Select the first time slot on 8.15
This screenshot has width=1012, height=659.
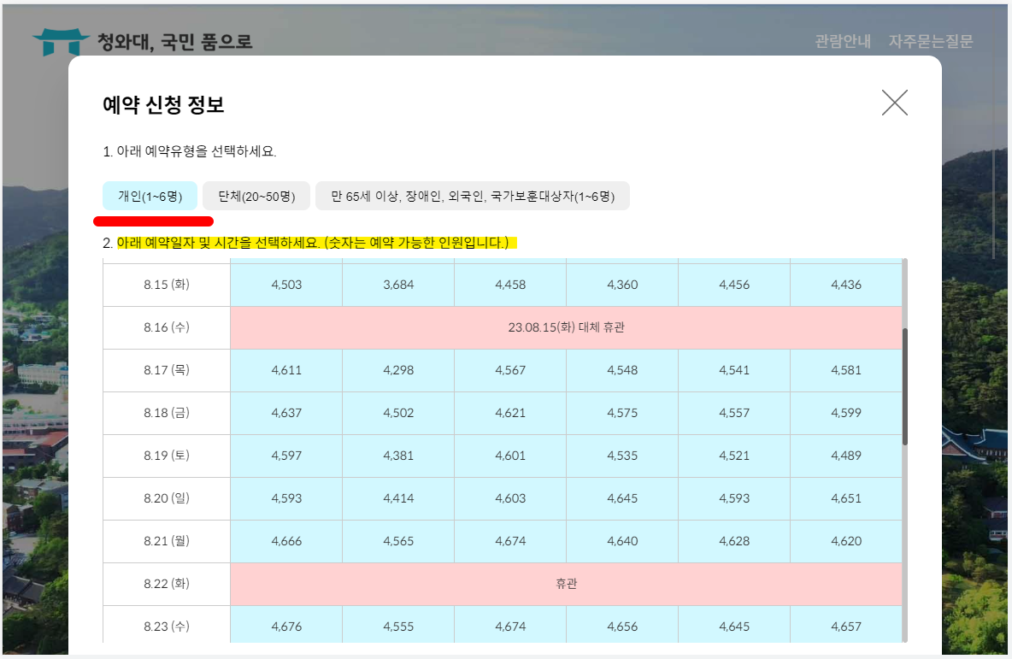point(285,284)
